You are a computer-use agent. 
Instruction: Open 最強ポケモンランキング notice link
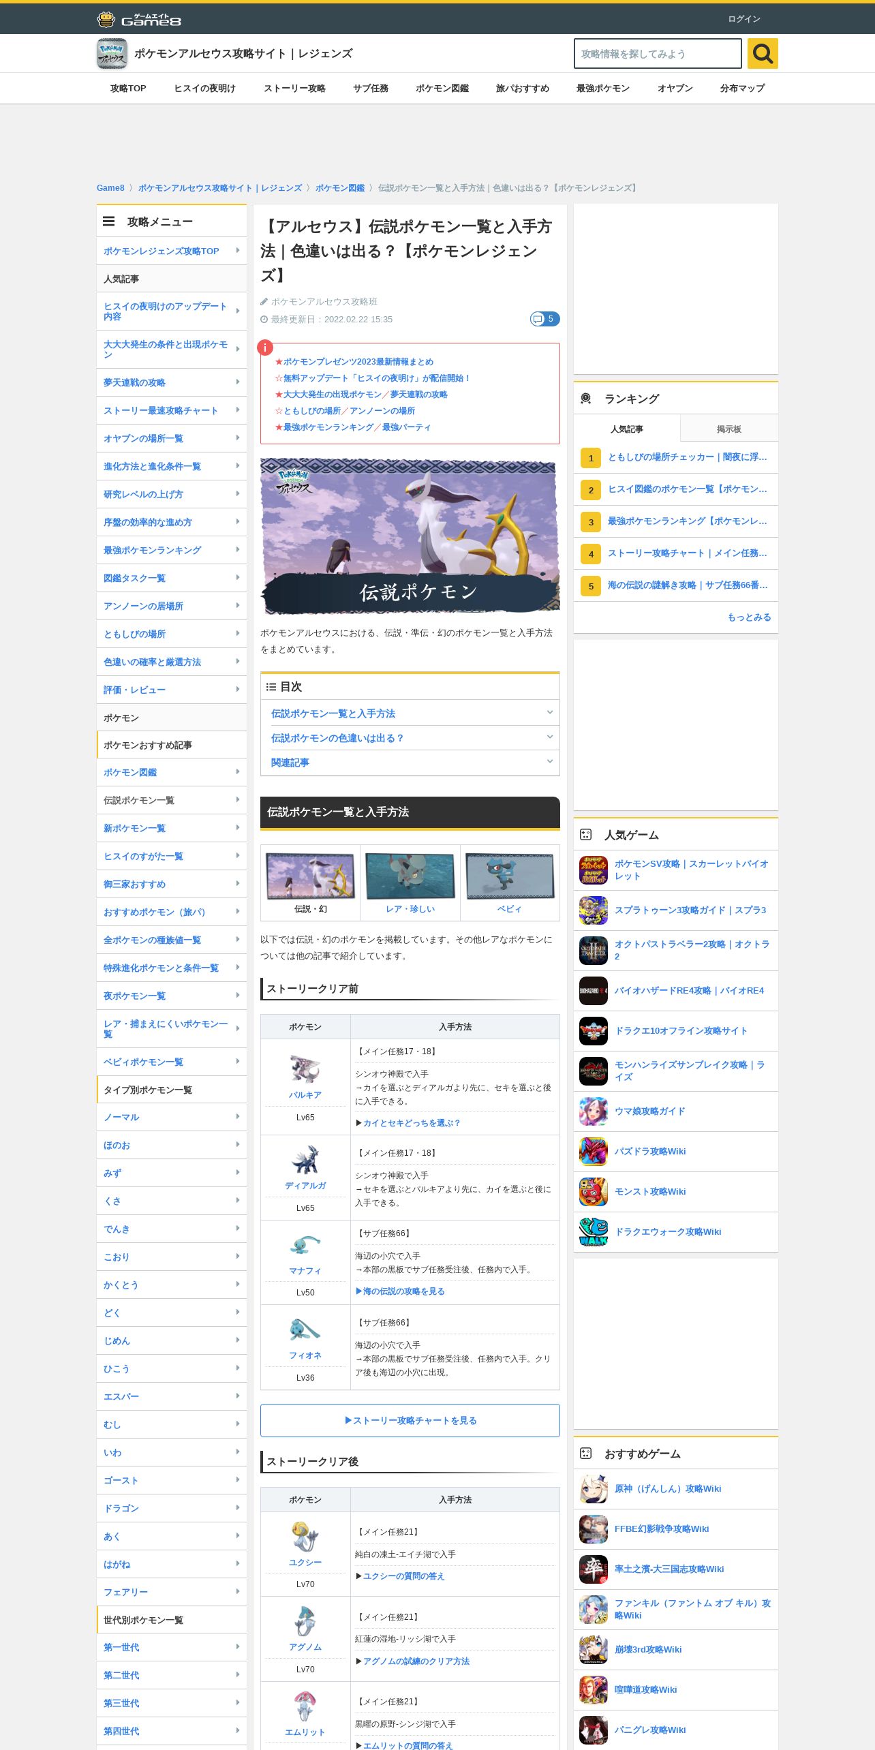click(328, 427)
